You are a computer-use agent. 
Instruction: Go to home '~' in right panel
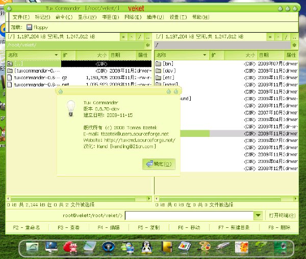pos(278,37)
